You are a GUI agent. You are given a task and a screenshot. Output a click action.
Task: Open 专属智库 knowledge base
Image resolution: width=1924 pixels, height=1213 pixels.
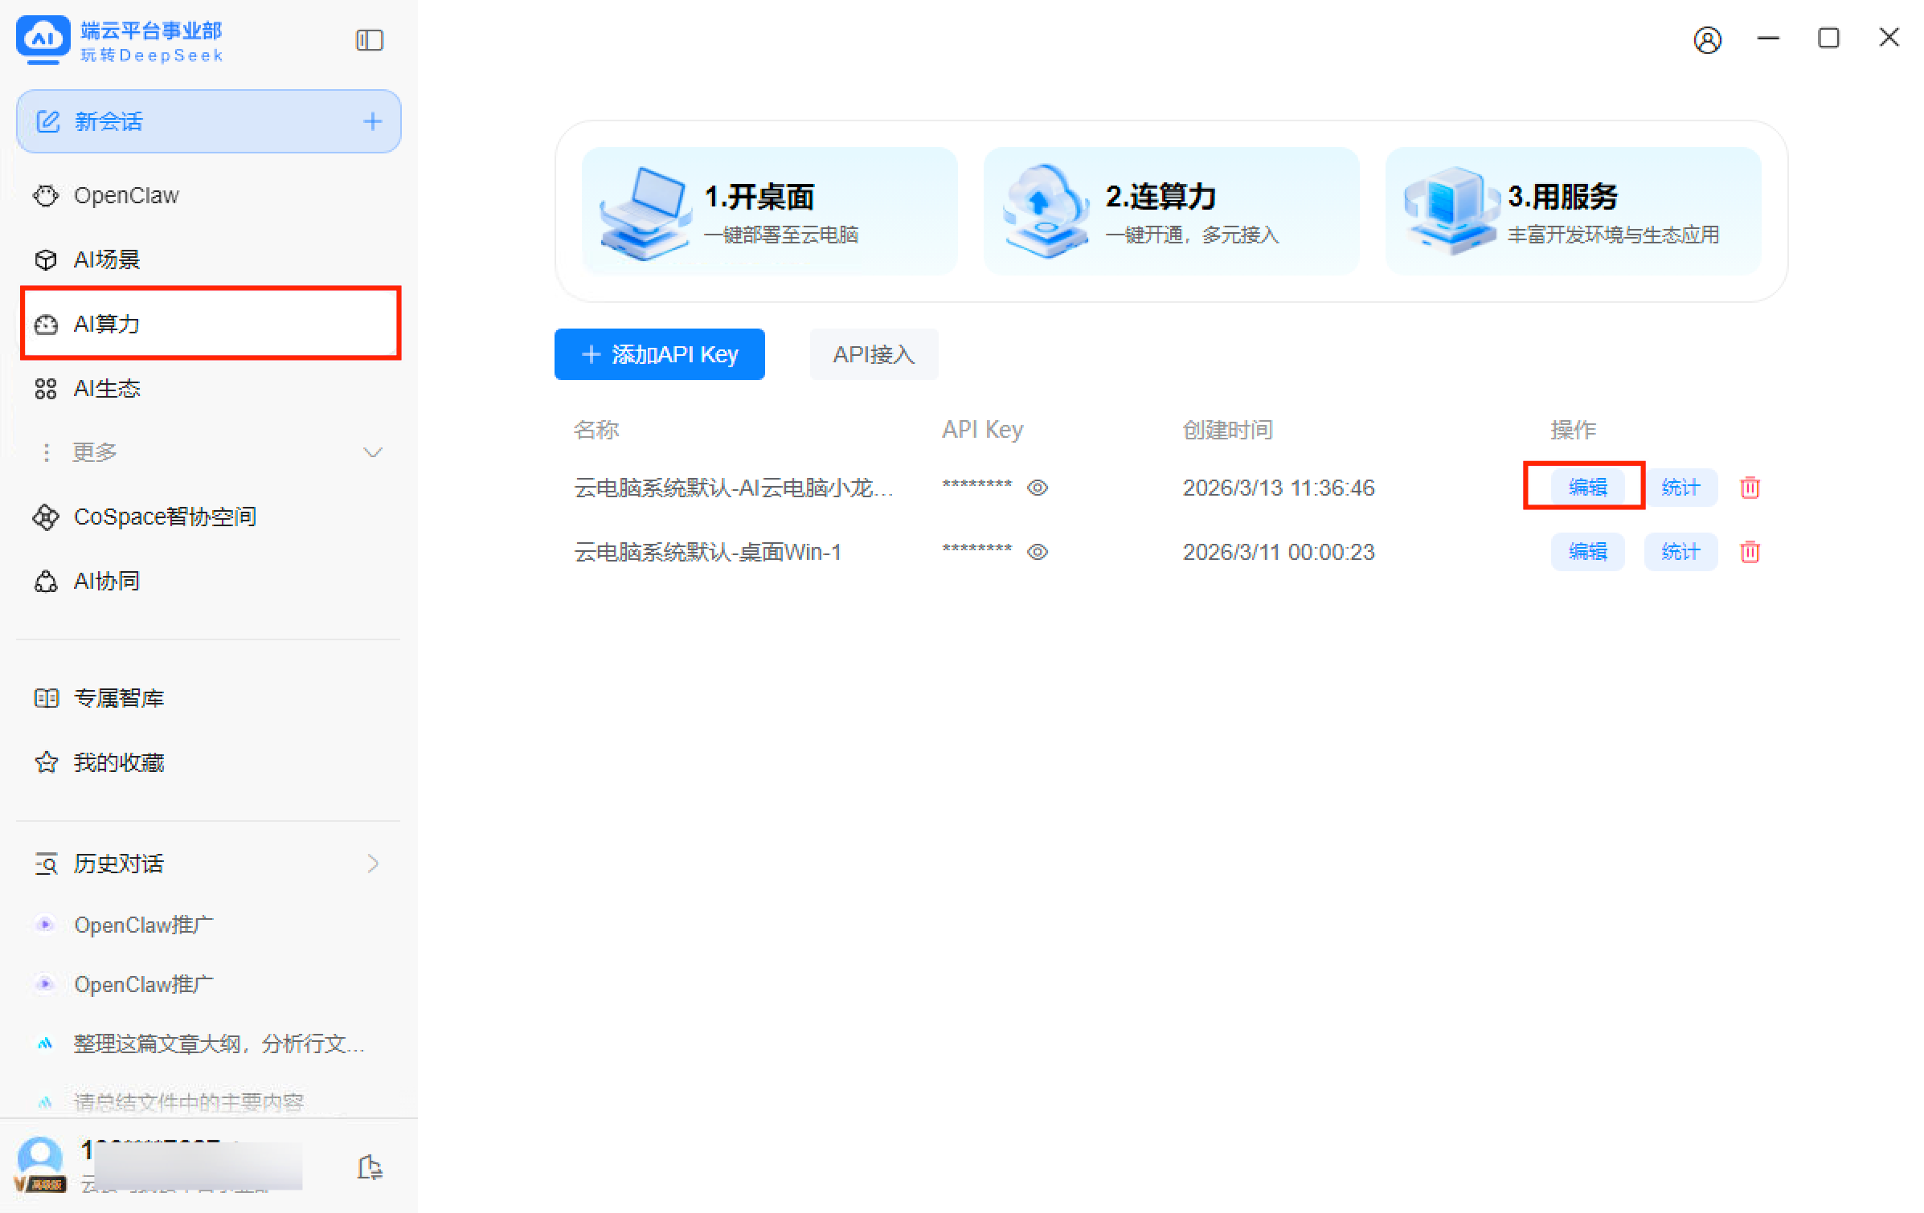(x=118, y=698)
